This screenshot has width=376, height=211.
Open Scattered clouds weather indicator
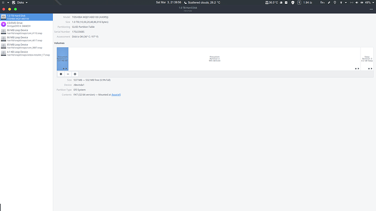tap(202, 3)
